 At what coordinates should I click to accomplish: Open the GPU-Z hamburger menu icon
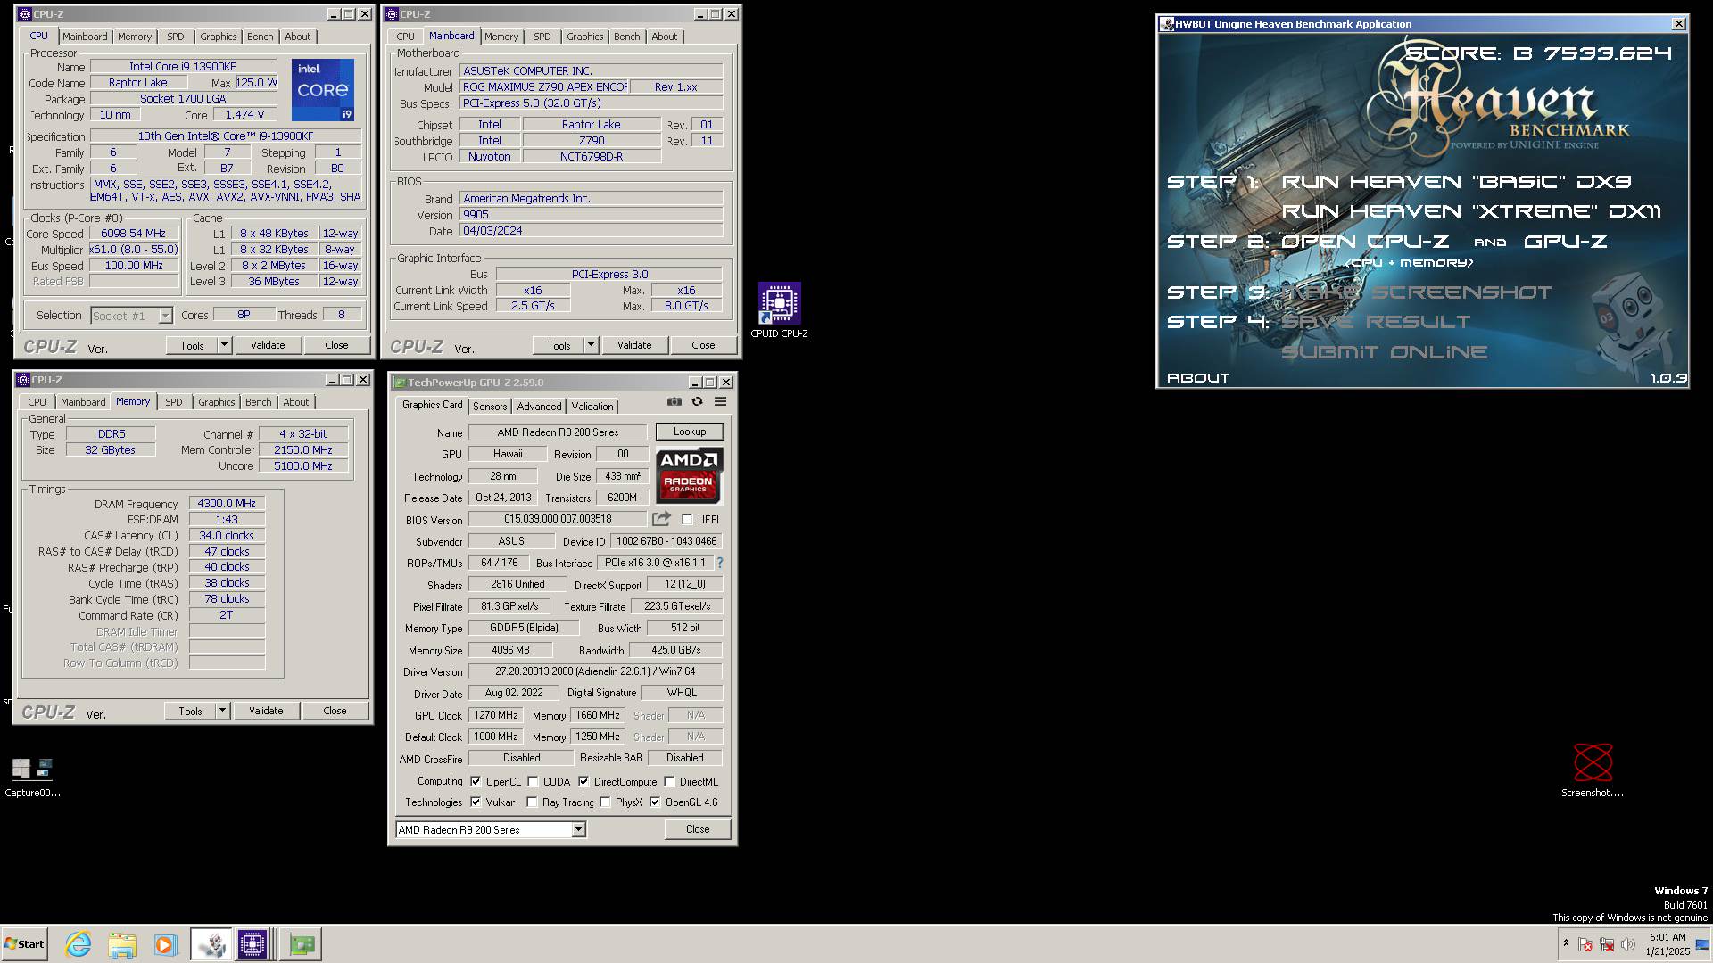720,402
